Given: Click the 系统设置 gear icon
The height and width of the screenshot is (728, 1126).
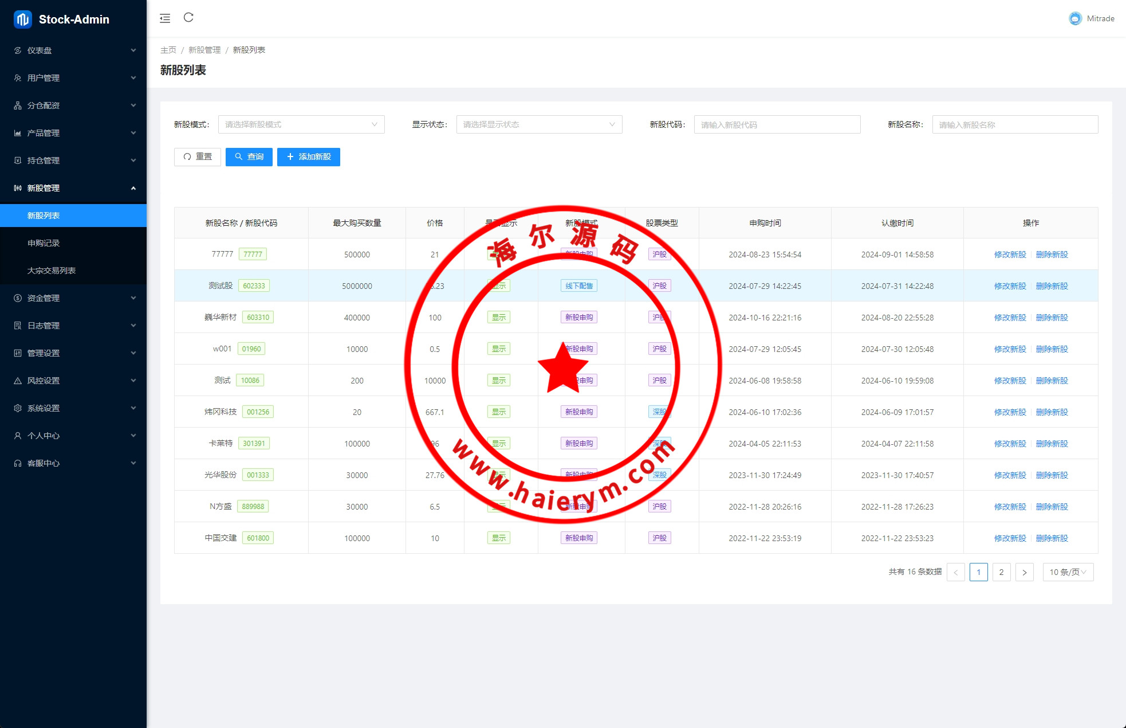Looking at the screenshot, I should (x=18, y=408).
